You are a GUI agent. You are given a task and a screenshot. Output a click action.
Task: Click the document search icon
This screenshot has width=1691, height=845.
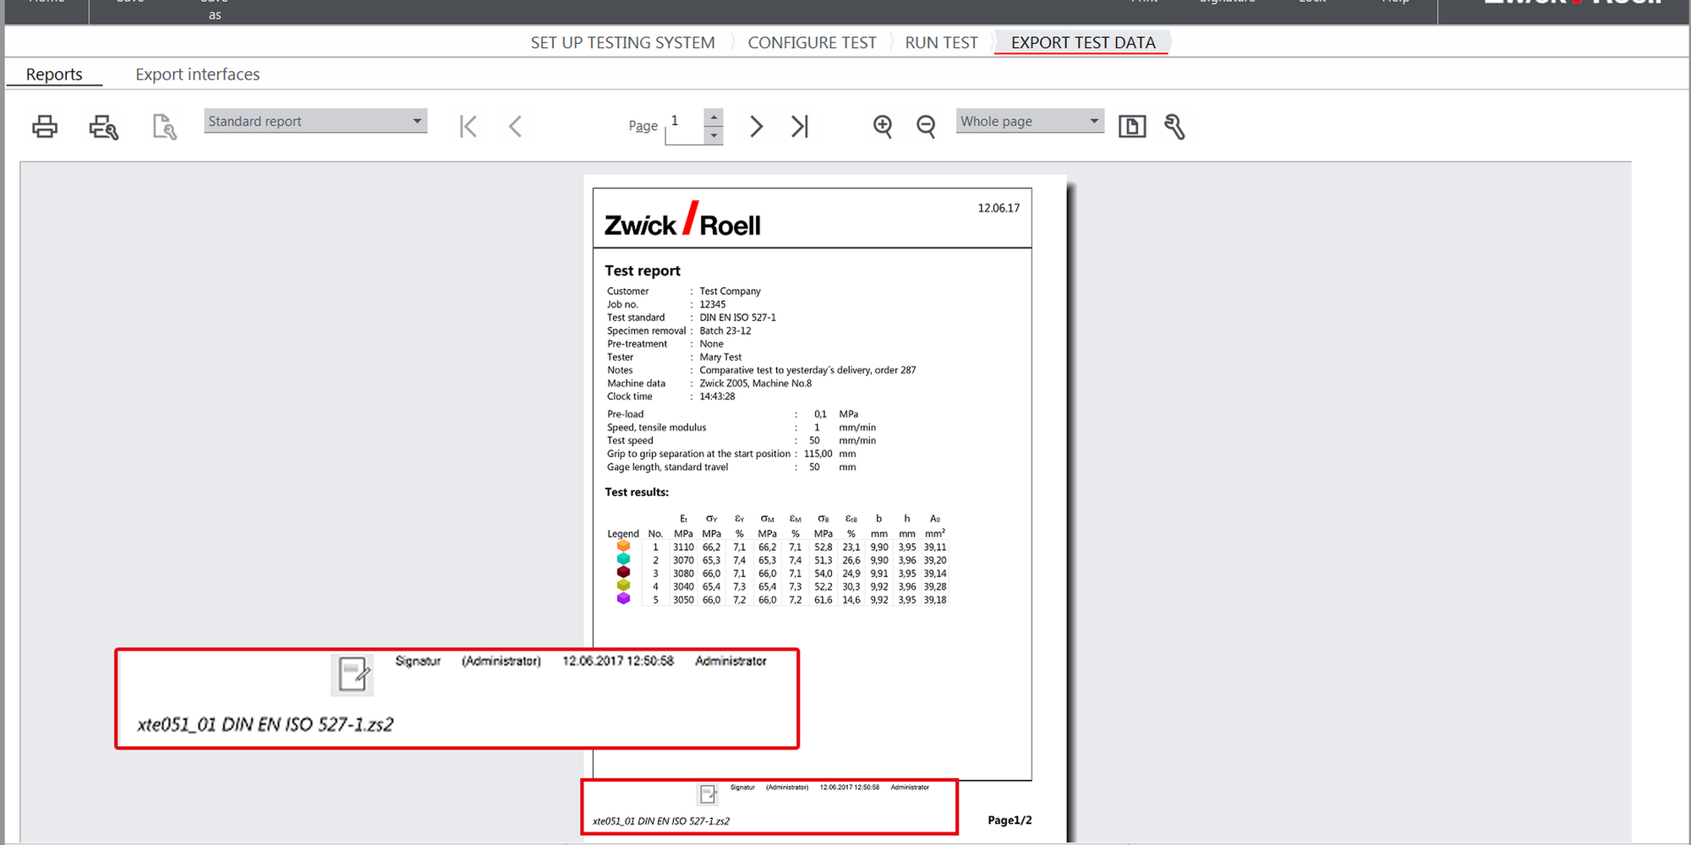point(164,127)
